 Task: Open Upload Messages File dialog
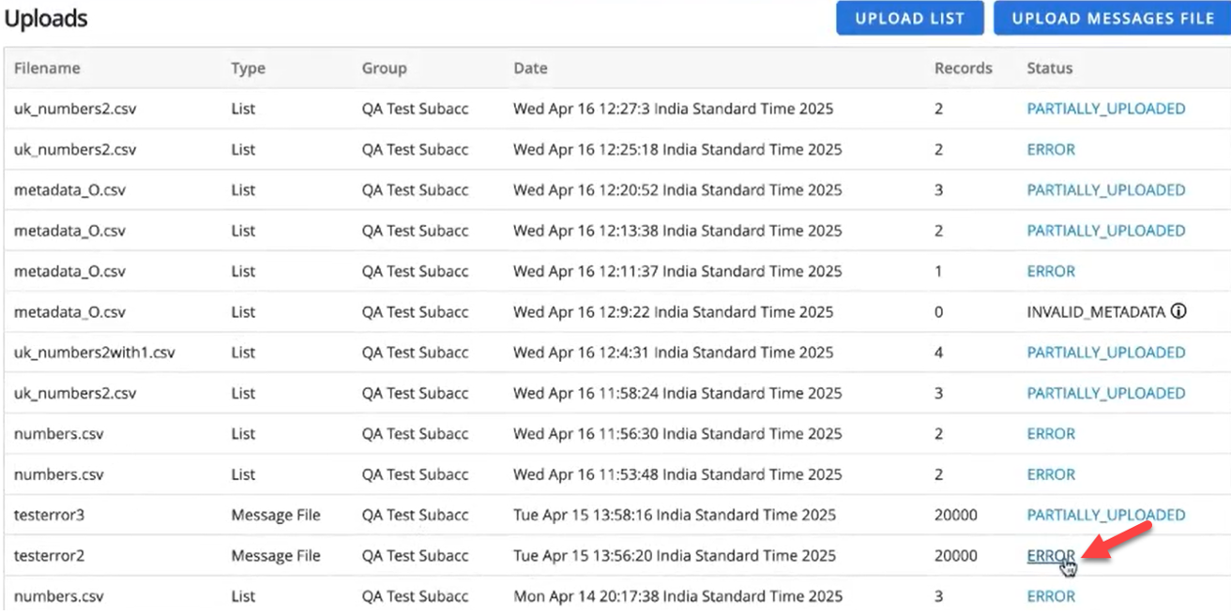[1111, 17]
